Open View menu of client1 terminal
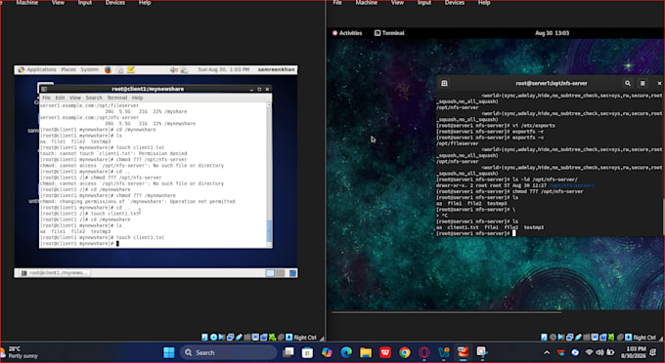 pyautogui.click(x=75, y=98)
